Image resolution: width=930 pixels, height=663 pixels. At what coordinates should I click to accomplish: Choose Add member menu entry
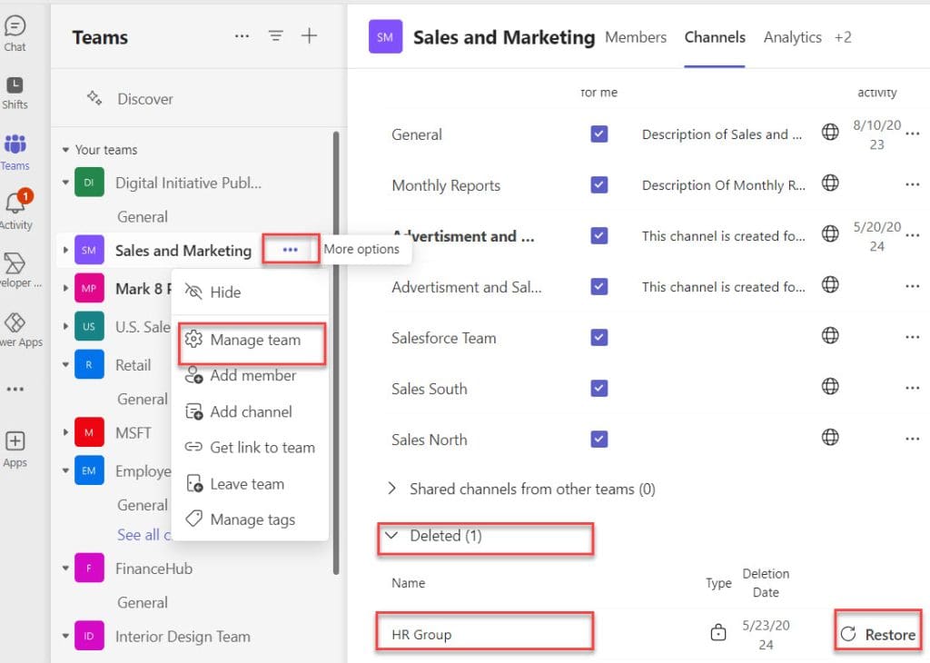click(250, 375)
